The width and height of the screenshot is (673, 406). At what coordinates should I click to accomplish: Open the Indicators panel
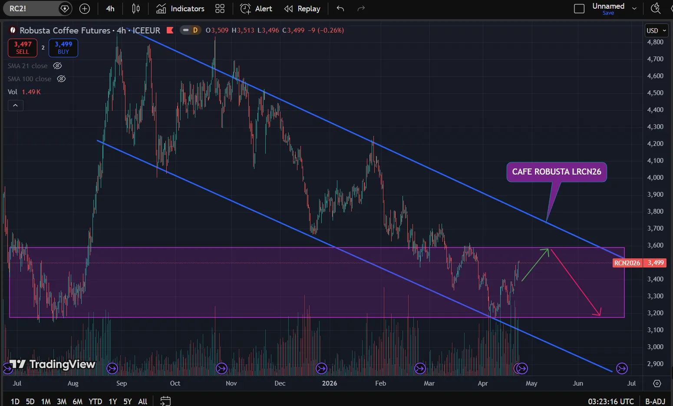click(x=180, y=9)
